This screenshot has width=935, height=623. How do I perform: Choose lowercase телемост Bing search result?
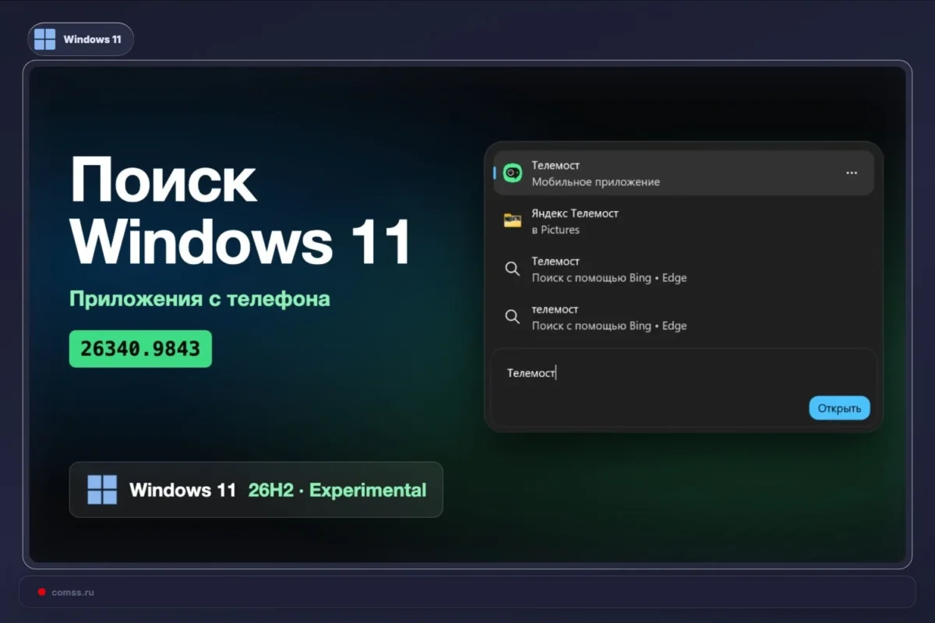[x=683, y=317]
